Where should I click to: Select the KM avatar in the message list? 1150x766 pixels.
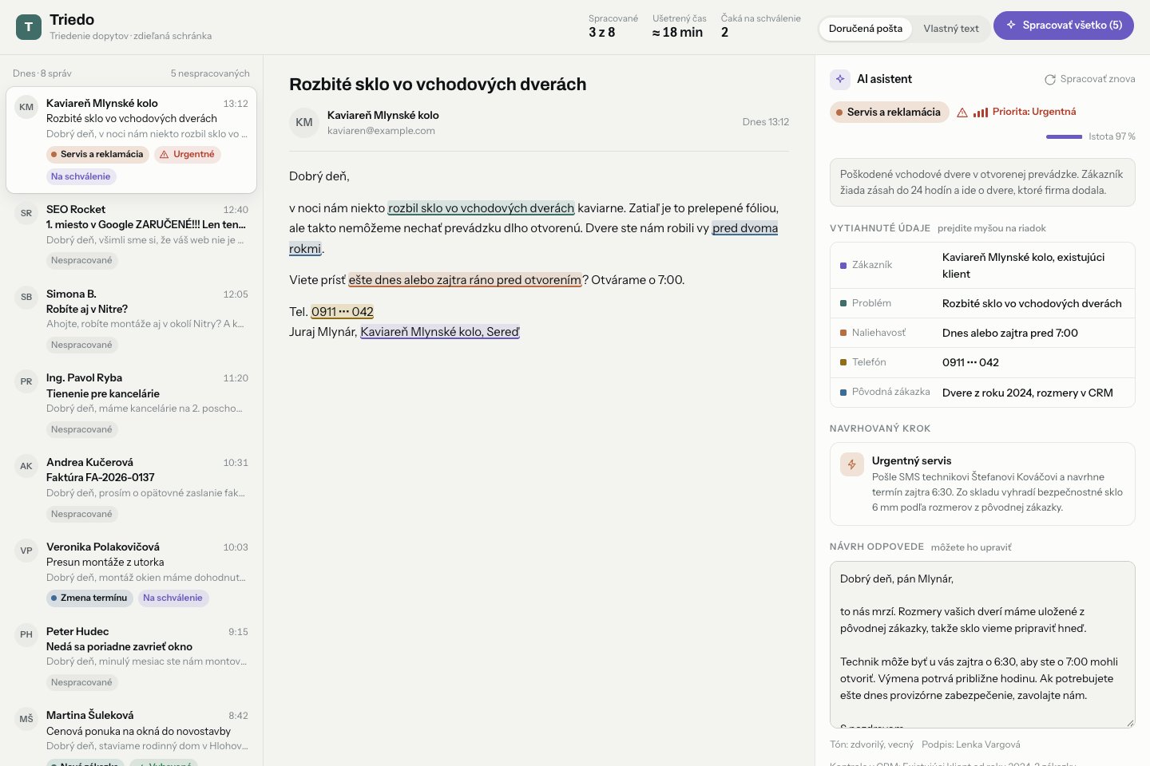click(x=26, y=107)
